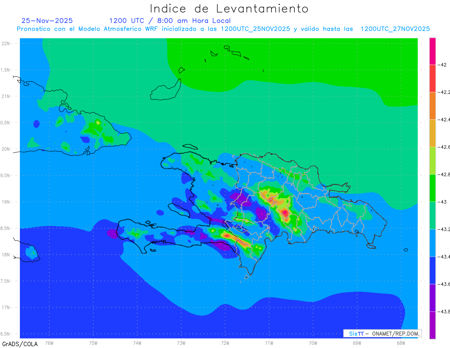Click the '20N' latitude label
This screenshot has height=348, width=450.
click(x=6, y=149)
